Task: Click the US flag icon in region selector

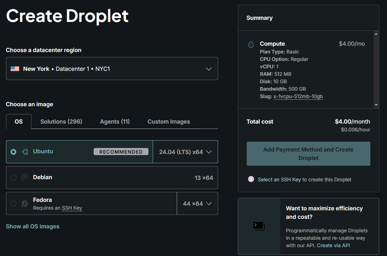Action: [15, 69]
